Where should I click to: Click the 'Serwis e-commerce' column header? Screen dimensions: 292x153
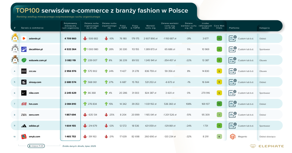point(32,28)
